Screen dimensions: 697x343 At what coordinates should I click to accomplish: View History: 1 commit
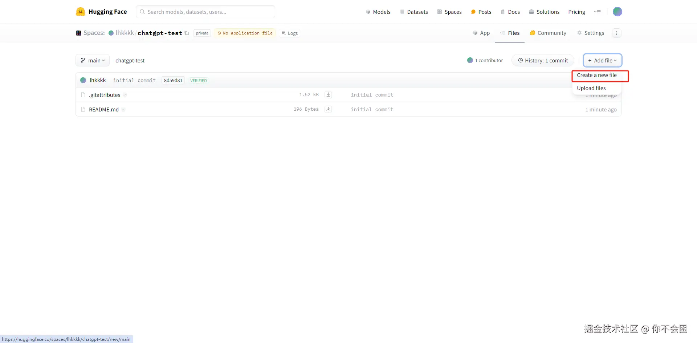(543, 60)
